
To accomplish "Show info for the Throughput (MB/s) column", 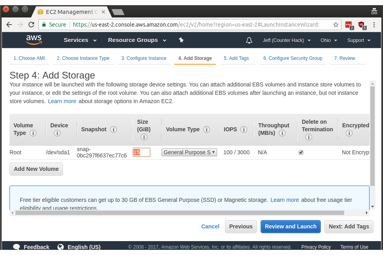I will pyautogui.click(x=282, y=133).
